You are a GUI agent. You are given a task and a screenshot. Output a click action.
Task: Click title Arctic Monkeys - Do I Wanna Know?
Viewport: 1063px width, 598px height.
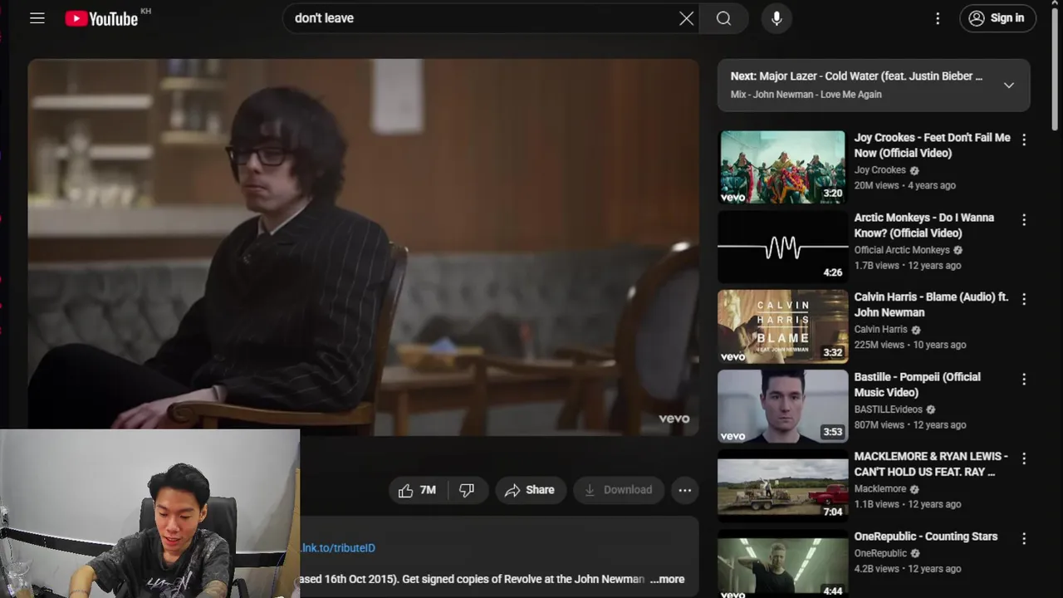(923, 225)
